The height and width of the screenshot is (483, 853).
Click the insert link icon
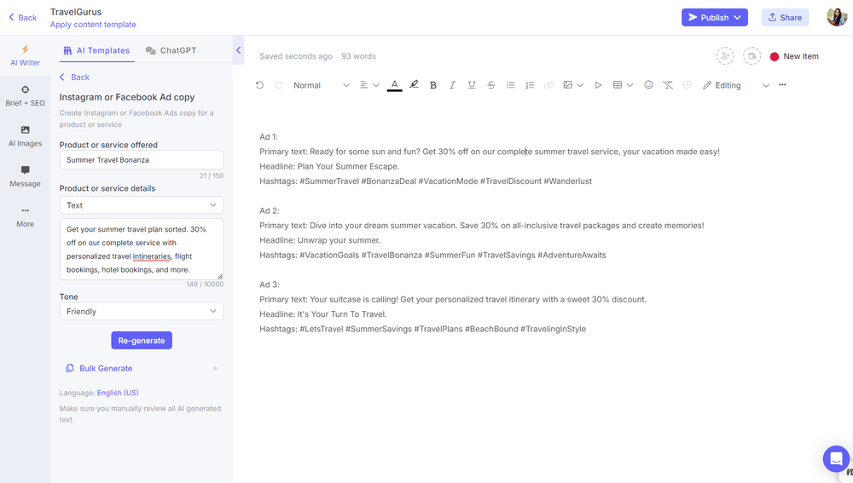[548, 85]
